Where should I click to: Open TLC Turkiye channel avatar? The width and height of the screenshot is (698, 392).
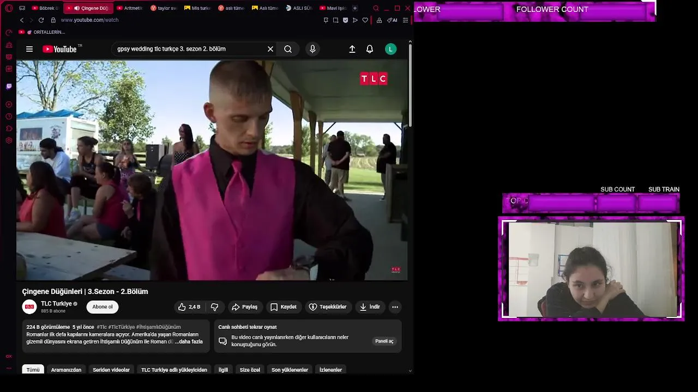pyautogui.click(x=29, y=307)
